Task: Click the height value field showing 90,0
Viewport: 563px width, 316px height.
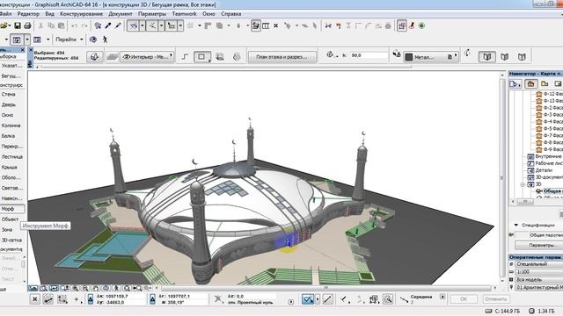Action: coord(369,55)
